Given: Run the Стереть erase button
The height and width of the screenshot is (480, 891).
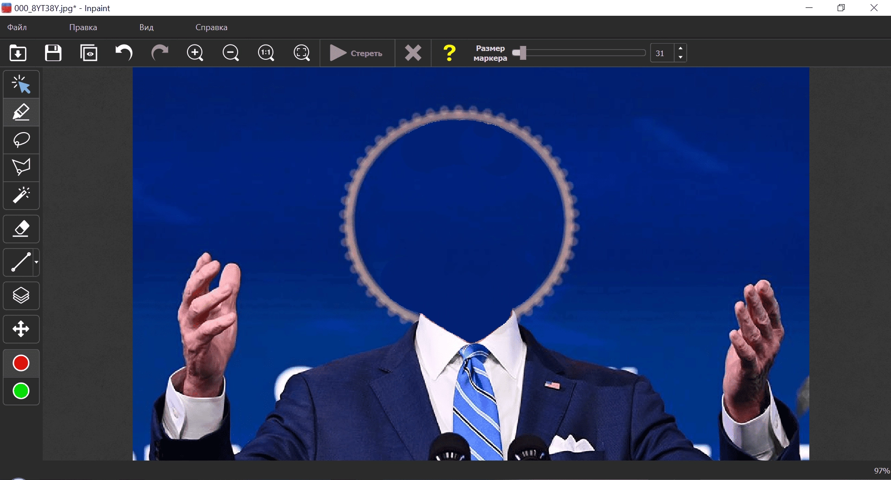Looking at the screenshot, I should (356, 53).
